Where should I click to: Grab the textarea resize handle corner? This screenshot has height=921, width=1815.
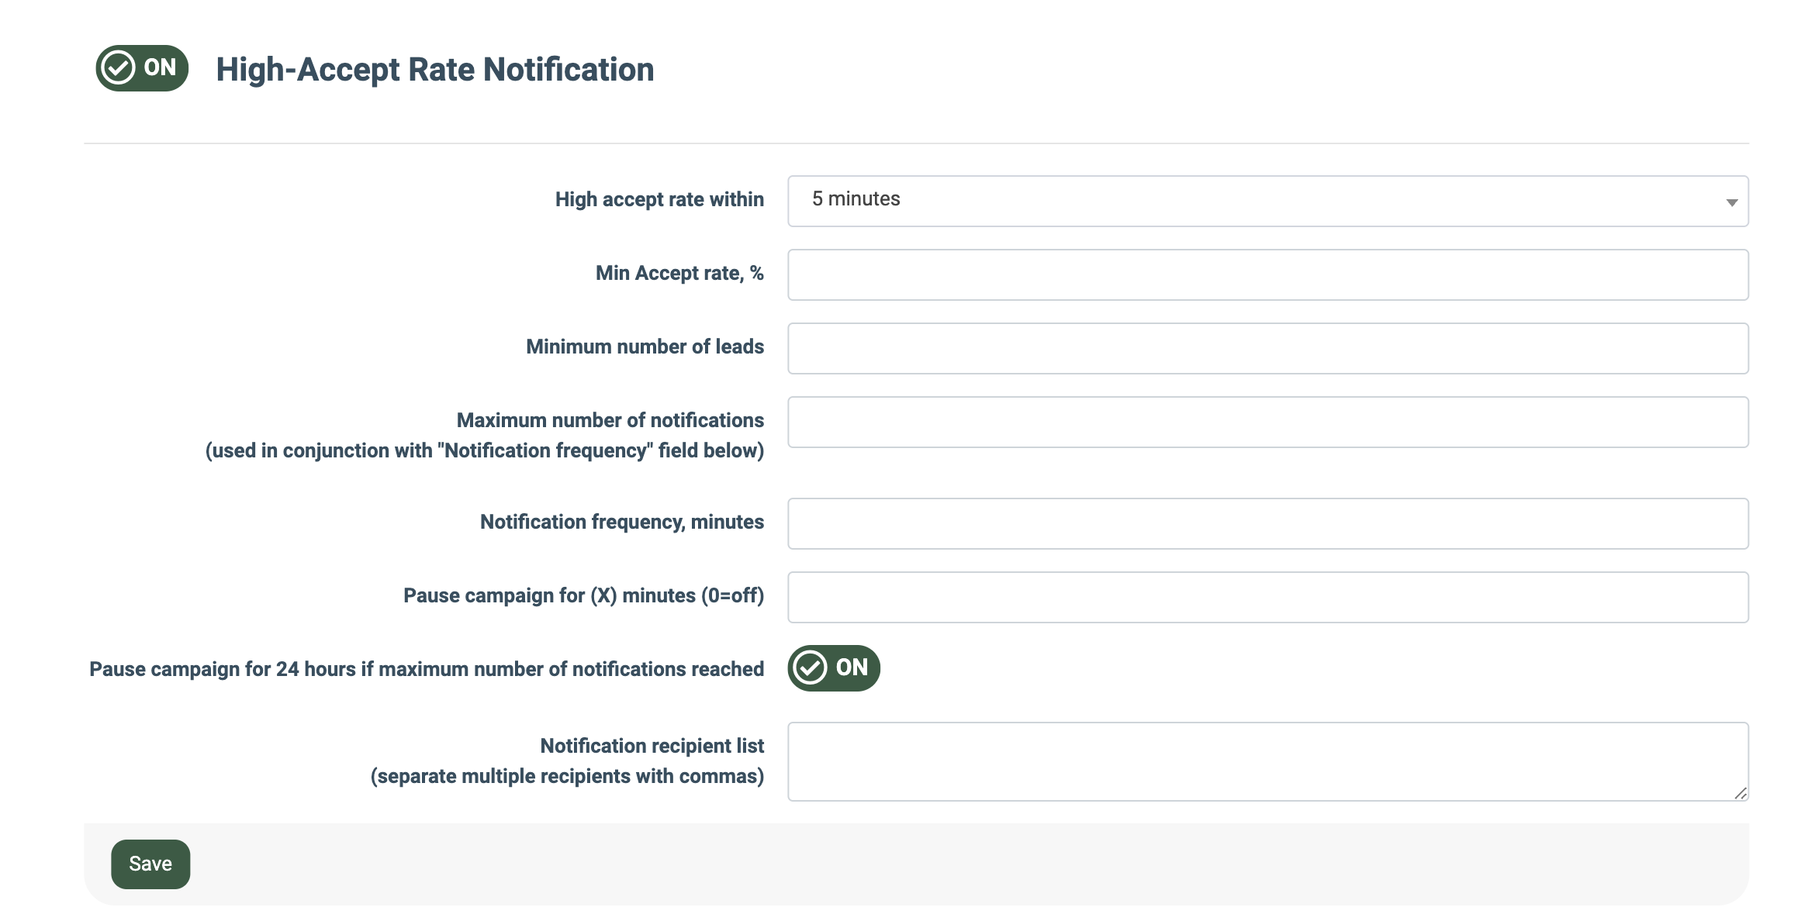pyautogui.click(x=1741, y=793)
